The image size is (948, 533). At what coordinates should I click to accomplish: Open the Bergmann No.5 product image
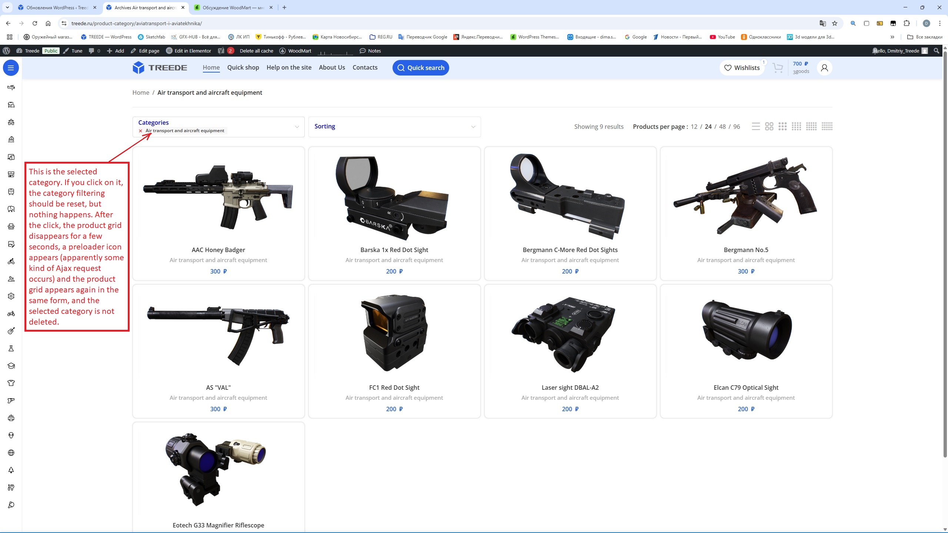point(746,197)
